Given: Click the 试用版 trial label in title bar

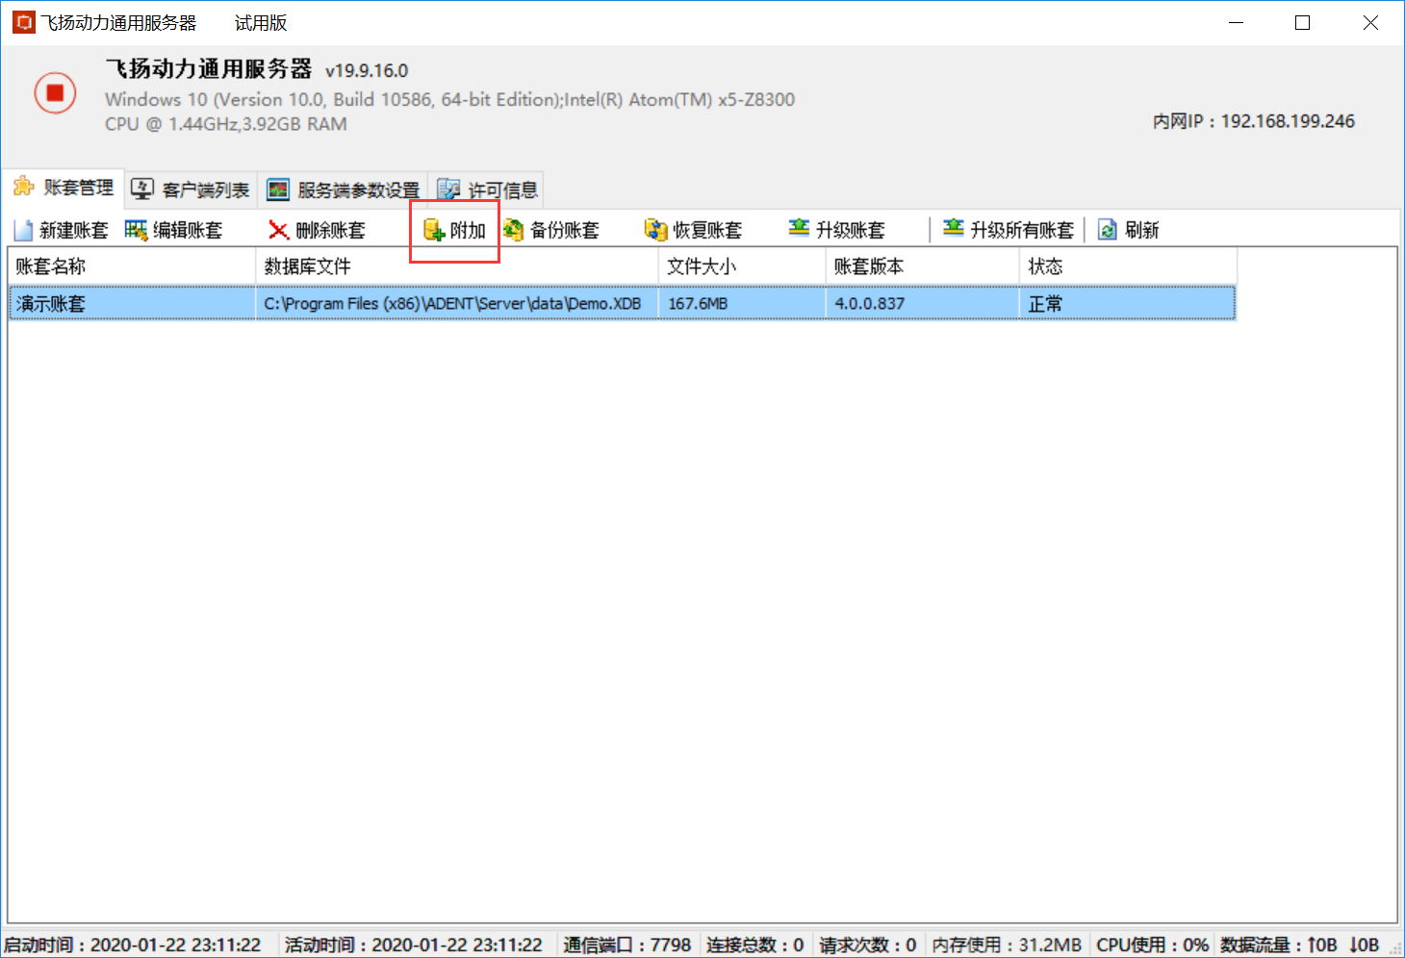Looking at the screenshot, I should [x=261, y=23].
